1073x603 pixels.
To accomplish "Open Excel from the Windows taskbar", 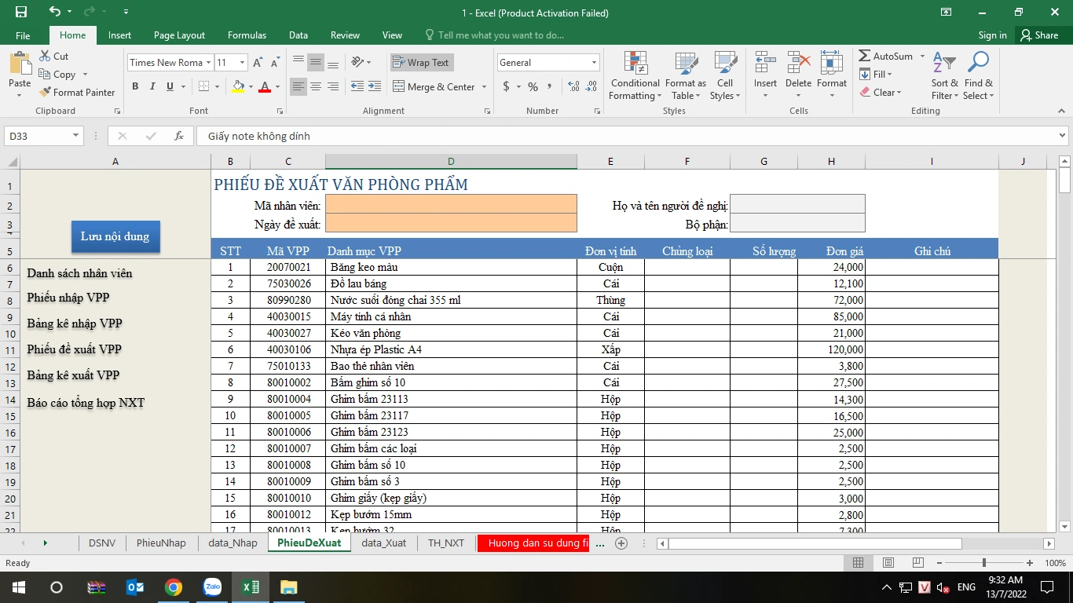I will point(251,587).
